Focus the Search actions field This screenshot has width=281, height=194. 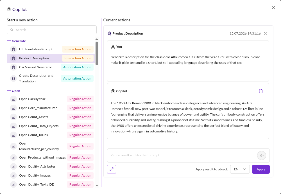click(52, 30)
